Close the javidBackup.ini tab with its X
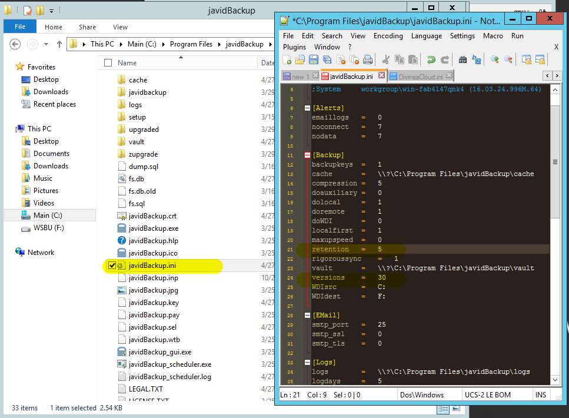The height and width of the screenshot is (418, 569). 381,75
